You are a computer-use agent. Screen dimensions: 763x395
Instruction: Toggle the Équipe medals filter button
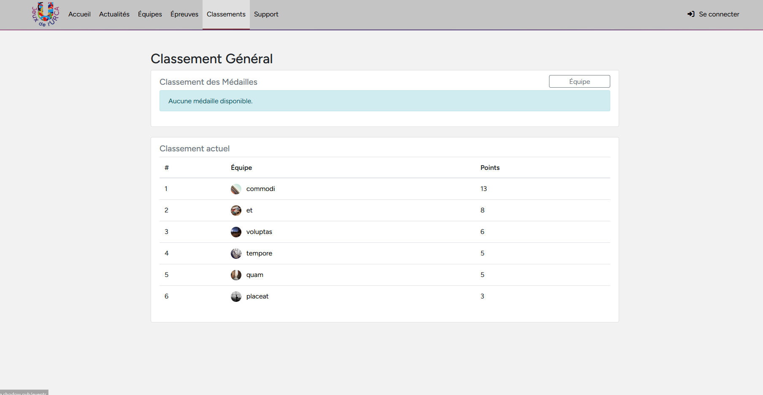pos(579,81)
